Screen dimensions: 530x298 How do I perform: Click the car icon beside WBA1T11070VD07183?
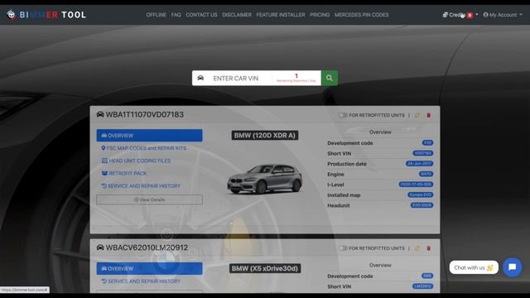coord(100,114)
